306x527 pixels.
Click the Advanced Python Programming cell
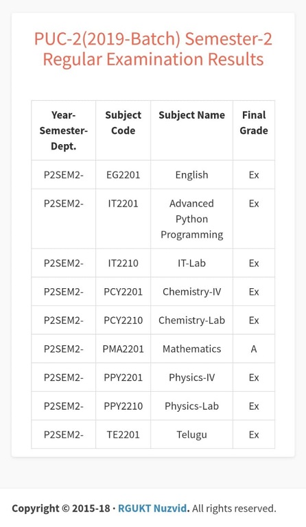tap(192, 219)
